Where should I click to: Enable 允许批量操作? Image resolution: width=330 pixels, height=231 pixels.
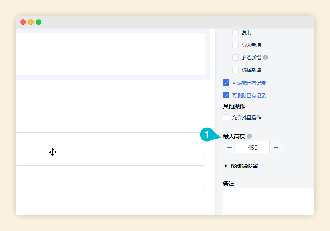[226, 117]
